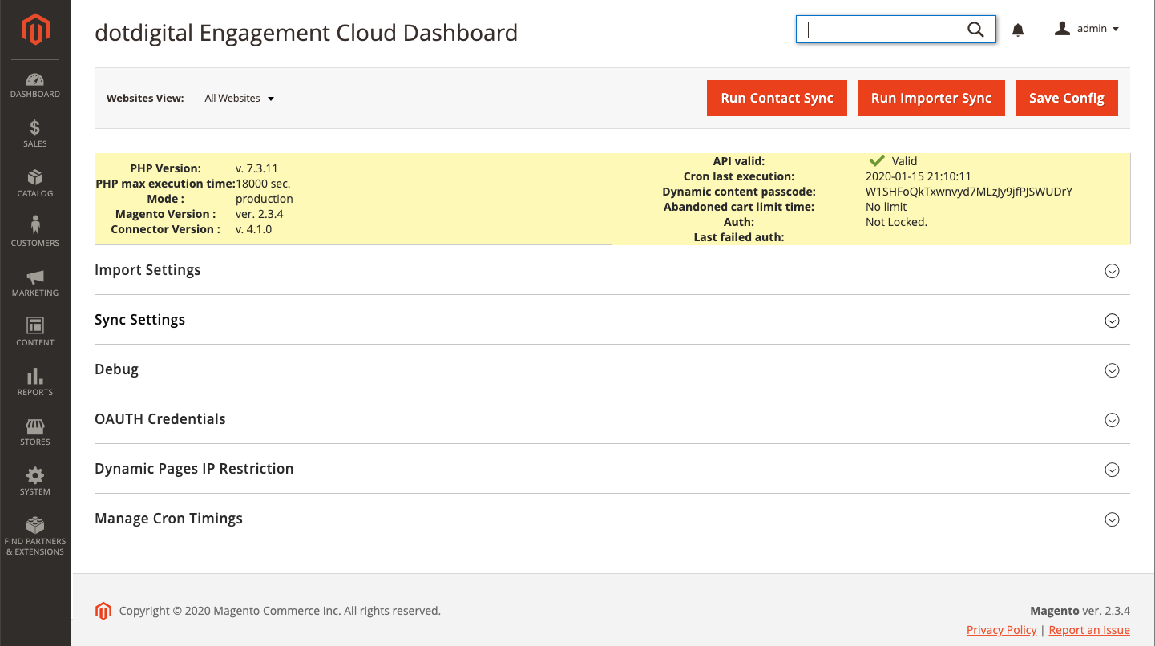Click the yellow-panel Magento 'ver. 2.3.4' value
This screenshot has width=1155, height=646.
coord(260,214)
